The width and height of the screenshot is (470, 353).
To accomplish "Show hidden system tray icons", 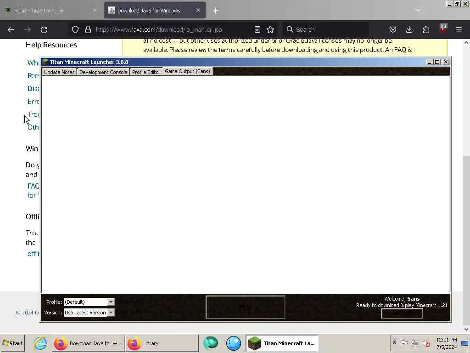I will click(394, 343).
